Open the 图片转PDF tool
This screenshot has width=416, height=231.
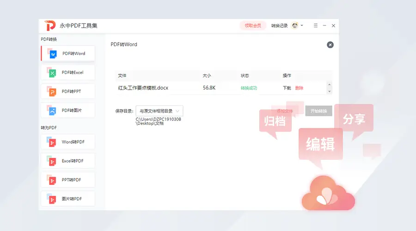point(68,199)
